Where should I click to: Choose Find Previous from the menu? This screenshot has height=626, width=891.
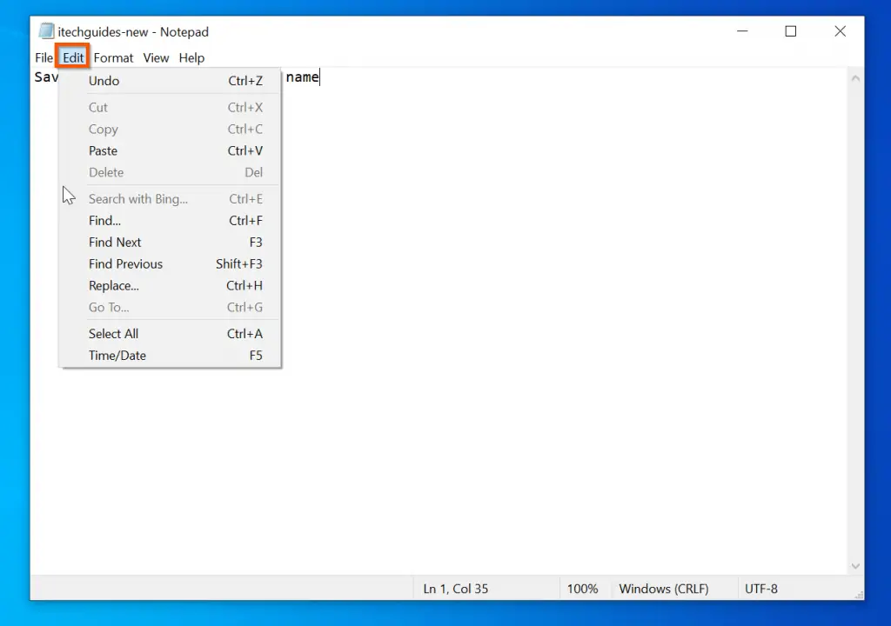170,263
